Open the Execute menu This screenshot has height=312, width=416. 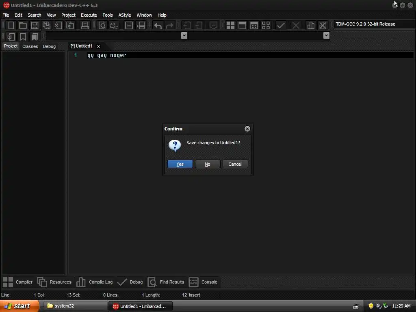[x=89, y=15]
